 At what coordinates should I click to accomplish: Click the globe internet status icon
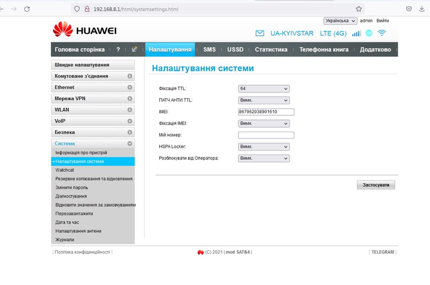point(369,33)
